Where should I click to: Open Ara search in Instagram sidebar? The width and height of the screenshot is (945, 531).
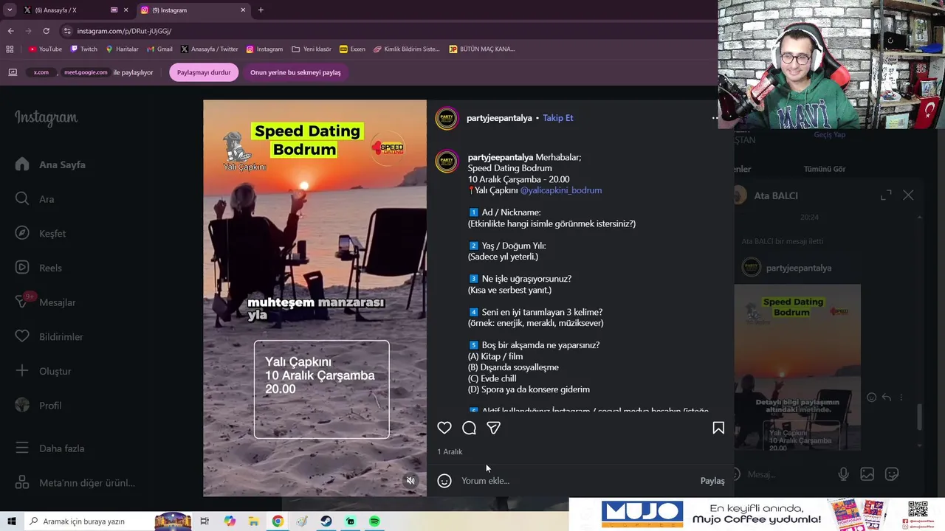[22, 199]
